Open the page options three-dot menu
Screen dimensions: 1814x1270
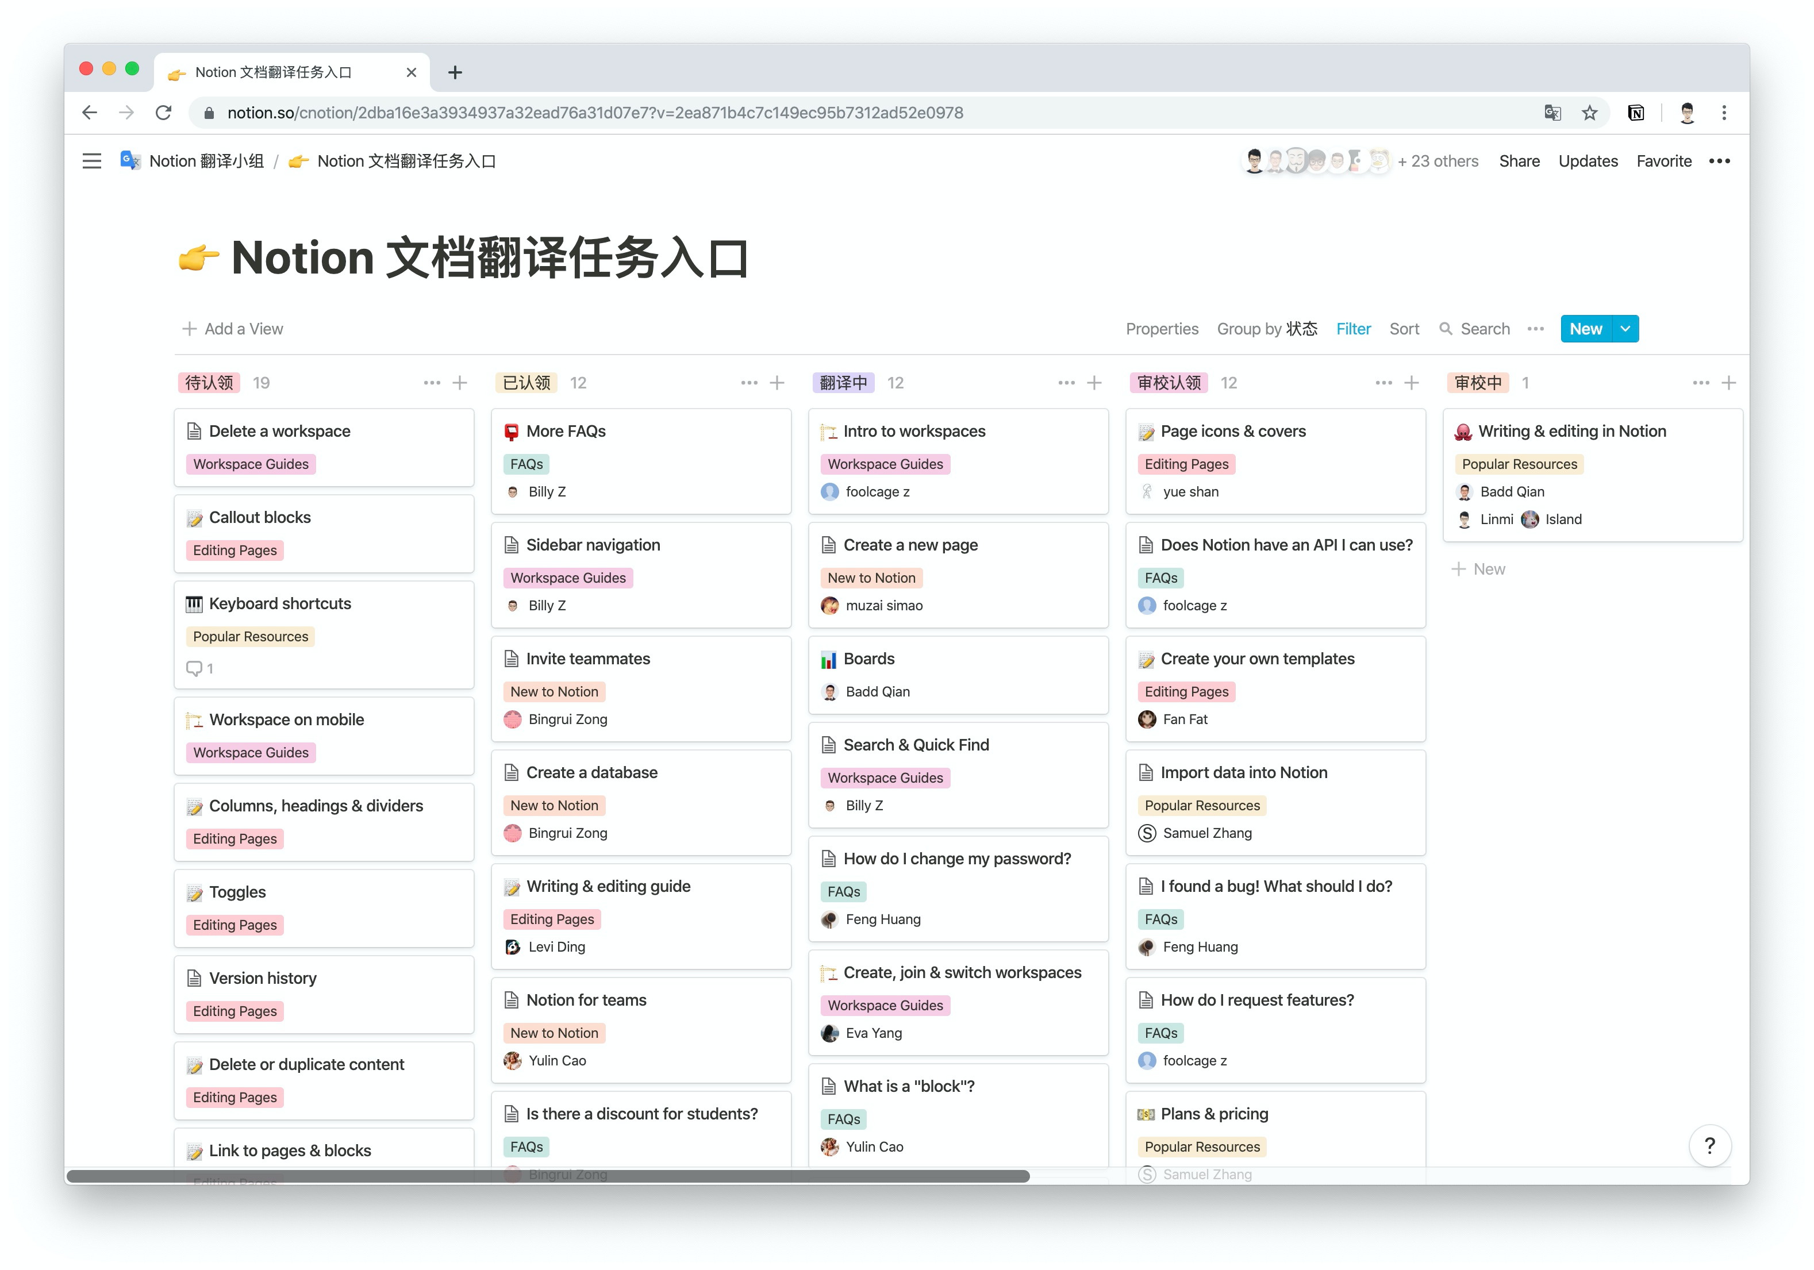[1719, 161]
